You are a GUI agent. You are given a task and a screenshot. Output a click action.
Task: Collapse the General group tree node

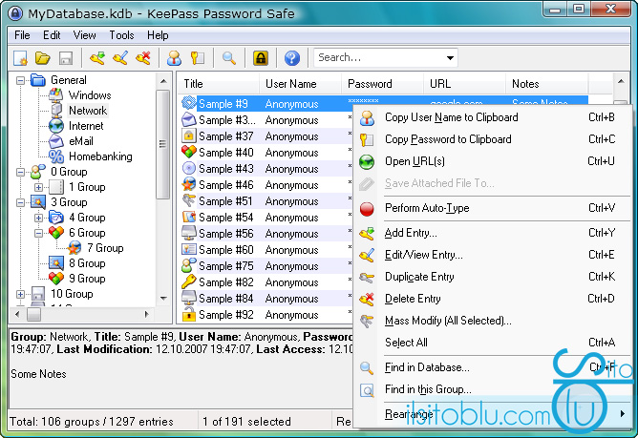[20, 80]
